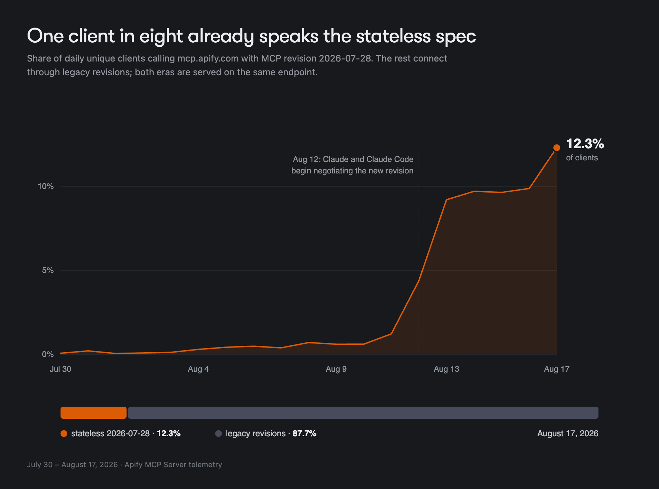The image size is (659, 489).
Task: Click the 10% y-axis label
Action: click(x=46, y=186)
